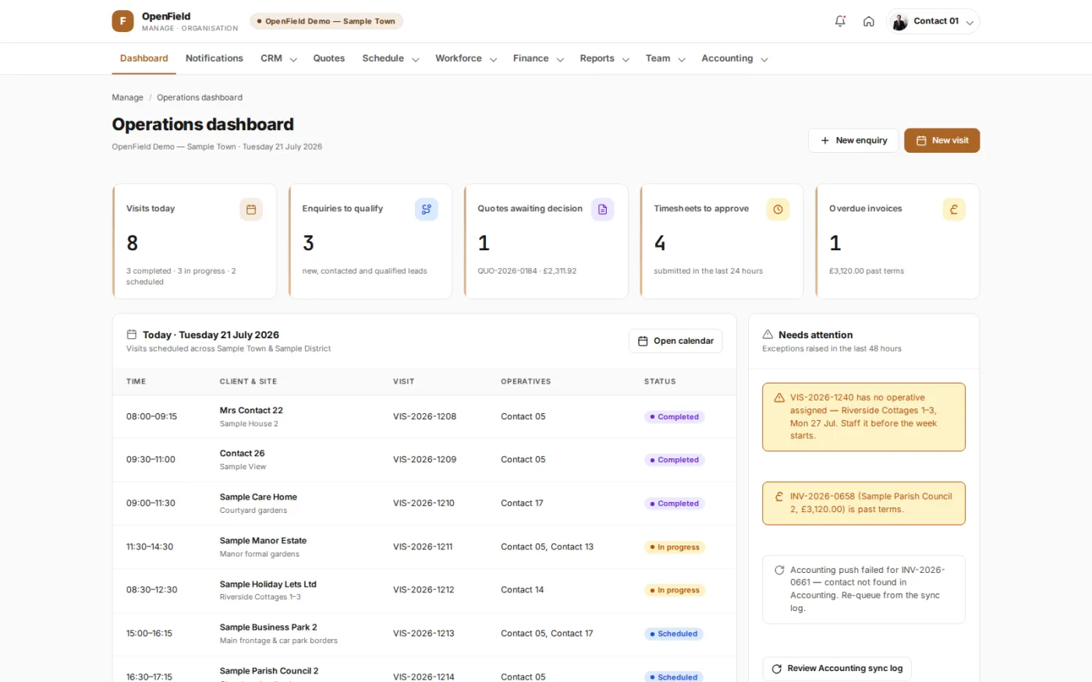Click client name Mrs Contact 22
Viewport: 1092px width, 682px height.
click(x=251, y=410)
